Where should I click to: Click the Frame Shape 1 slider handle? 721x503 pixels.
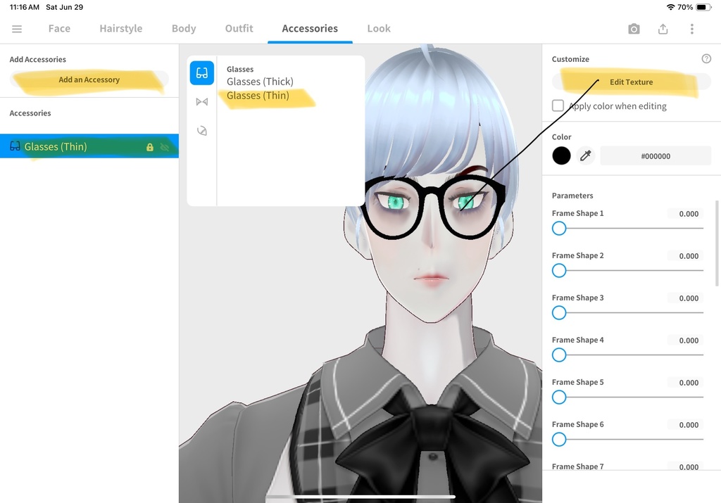(x=559, y=229)
